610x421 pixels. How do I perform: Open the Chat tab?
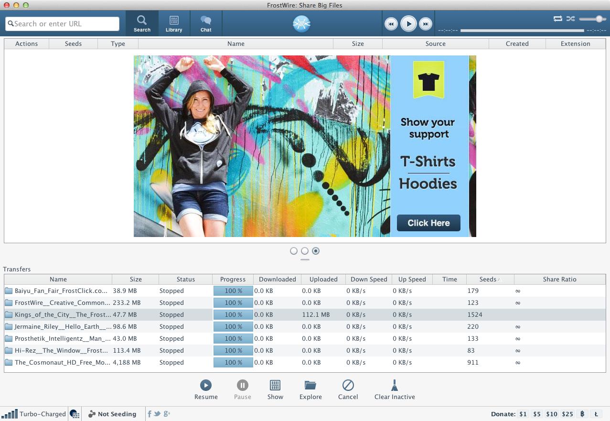206,23
